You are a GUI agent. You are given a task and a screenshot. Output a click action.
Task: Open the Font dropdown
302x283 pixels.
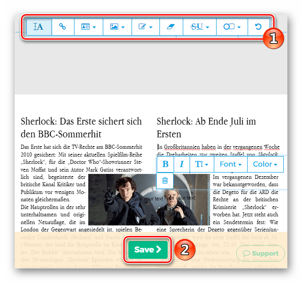pos(231,164)
